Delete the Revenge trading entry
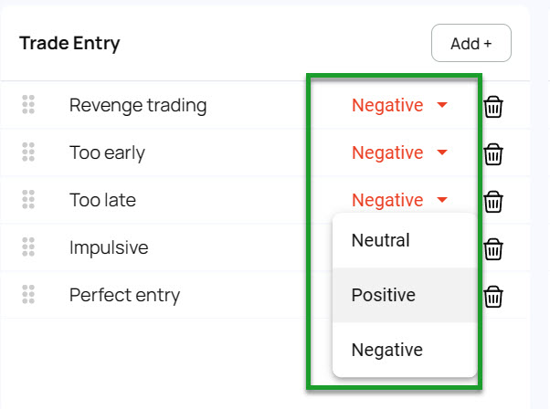This screenshot has height=409, width=550. [x=493, y=106]
